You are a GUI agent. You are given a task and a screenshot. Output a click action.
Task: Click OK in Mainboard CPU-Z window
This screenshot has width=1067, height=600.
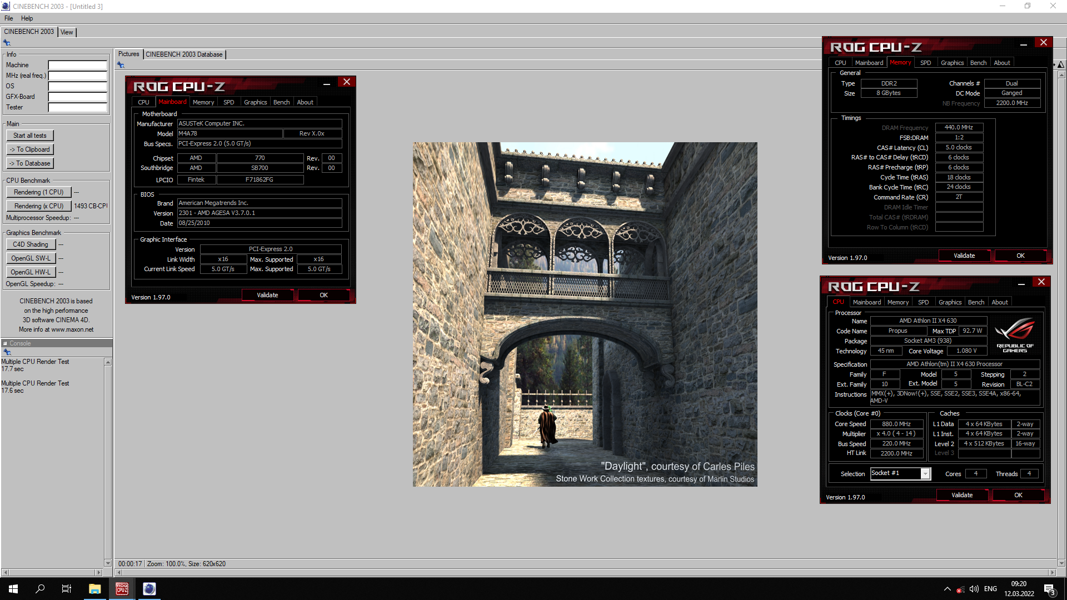click(x=324, y=295)
